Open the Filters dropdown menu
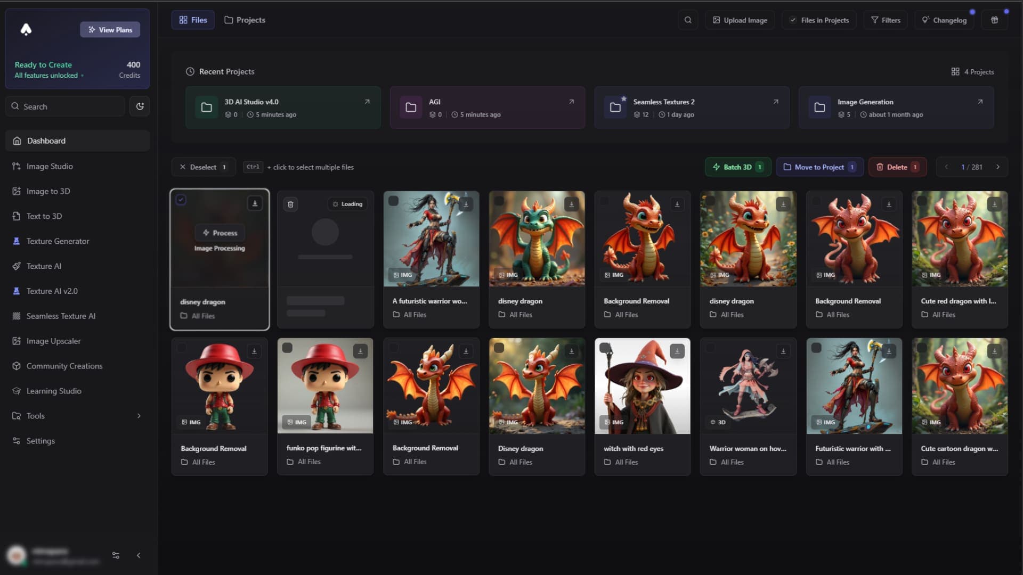The height and width of the screenshot is (575, 1023). (886, 19)
